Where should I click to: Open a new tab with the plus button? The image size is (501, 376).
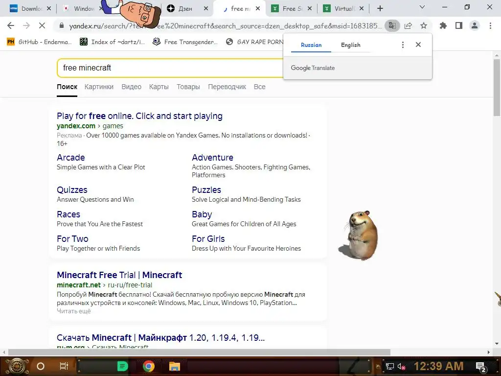click(380, 9)
